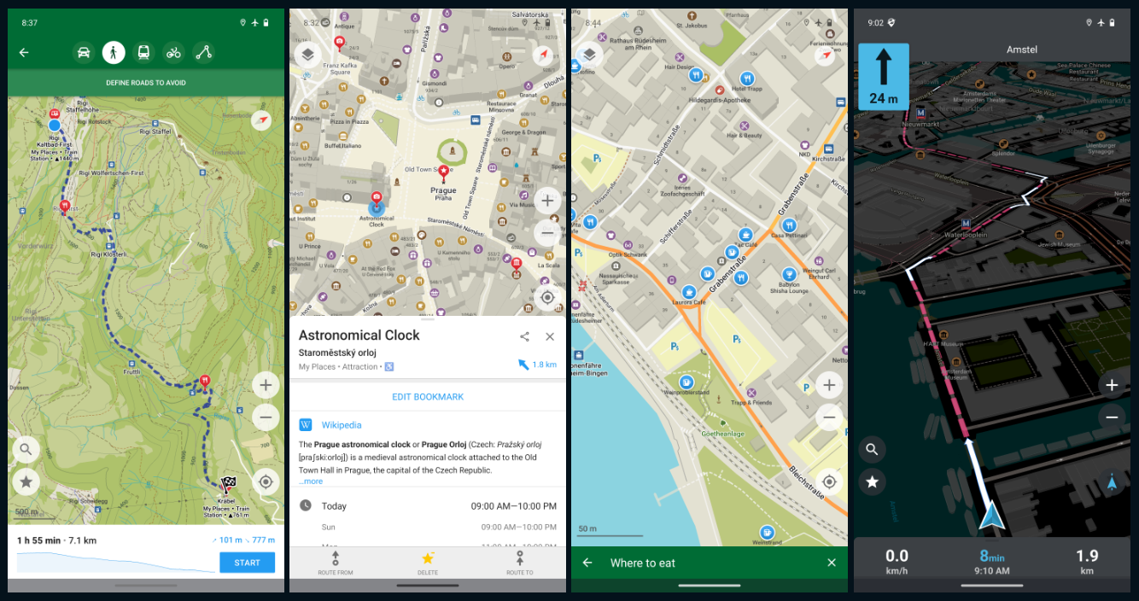Choose the subway routing mode icon
This screenshot has width=1139, height=601.
coord(143,52)
